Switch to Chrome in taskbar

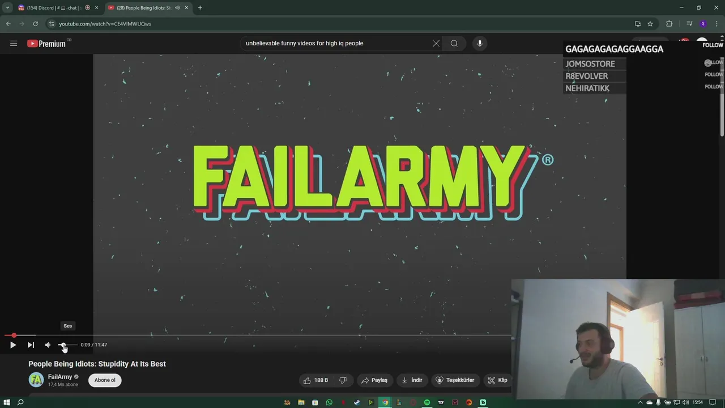(x=385, y=402)
